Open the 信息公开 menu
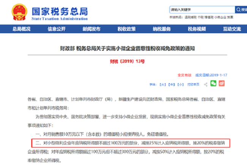 click(x=56, y=29)
